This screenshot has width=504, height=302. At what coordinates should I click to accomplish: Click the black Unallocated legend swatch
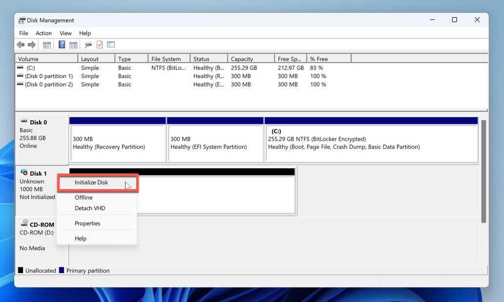[x=21, y=270]
